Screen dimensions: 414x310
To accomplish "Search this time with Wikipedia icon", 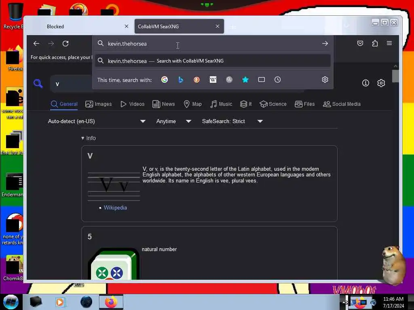I will point(213,80).
